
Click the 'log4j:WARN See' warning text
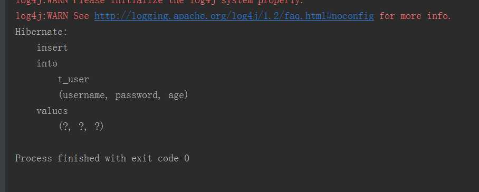coord(52,16)
